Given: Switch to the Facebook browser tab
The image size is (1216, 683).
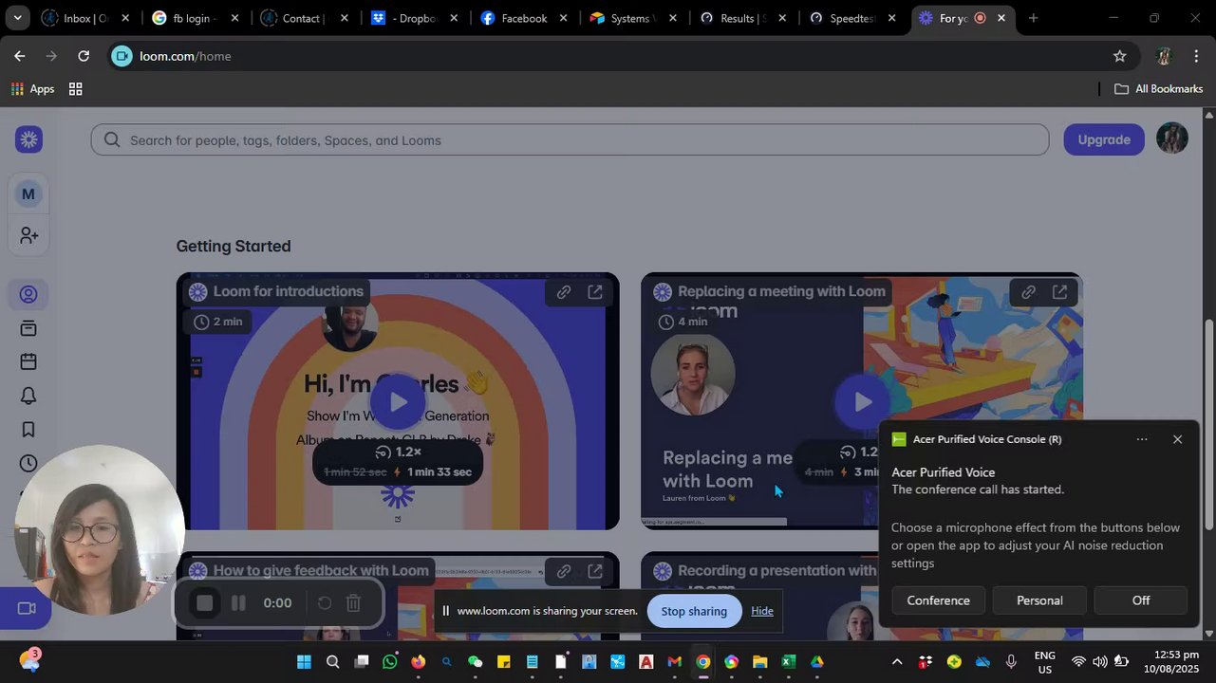Looking at the screenshot, I should 524,18.
